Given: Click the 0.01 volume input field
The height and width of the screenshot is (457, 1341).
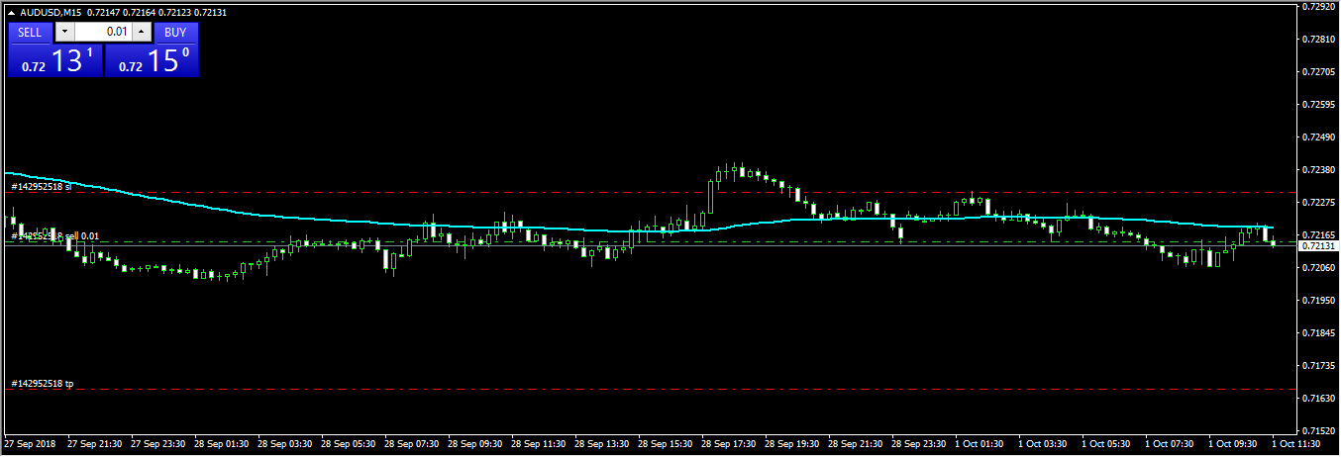Looking at the screenshot, I should tap(103, 32).
